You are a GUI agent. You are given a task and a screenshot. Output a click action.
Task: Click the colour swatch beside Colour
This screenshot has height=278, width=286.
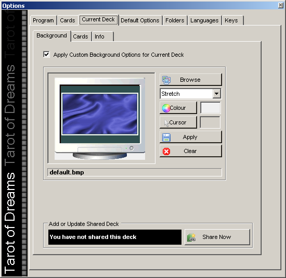[x=210, y=108]
